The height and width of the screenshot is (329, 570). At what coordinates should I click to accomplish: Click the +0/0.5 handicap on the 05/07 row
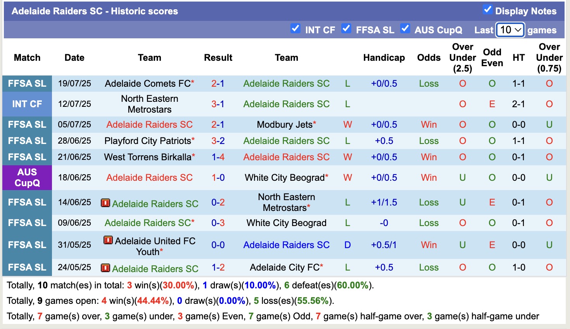coord(384,124)
